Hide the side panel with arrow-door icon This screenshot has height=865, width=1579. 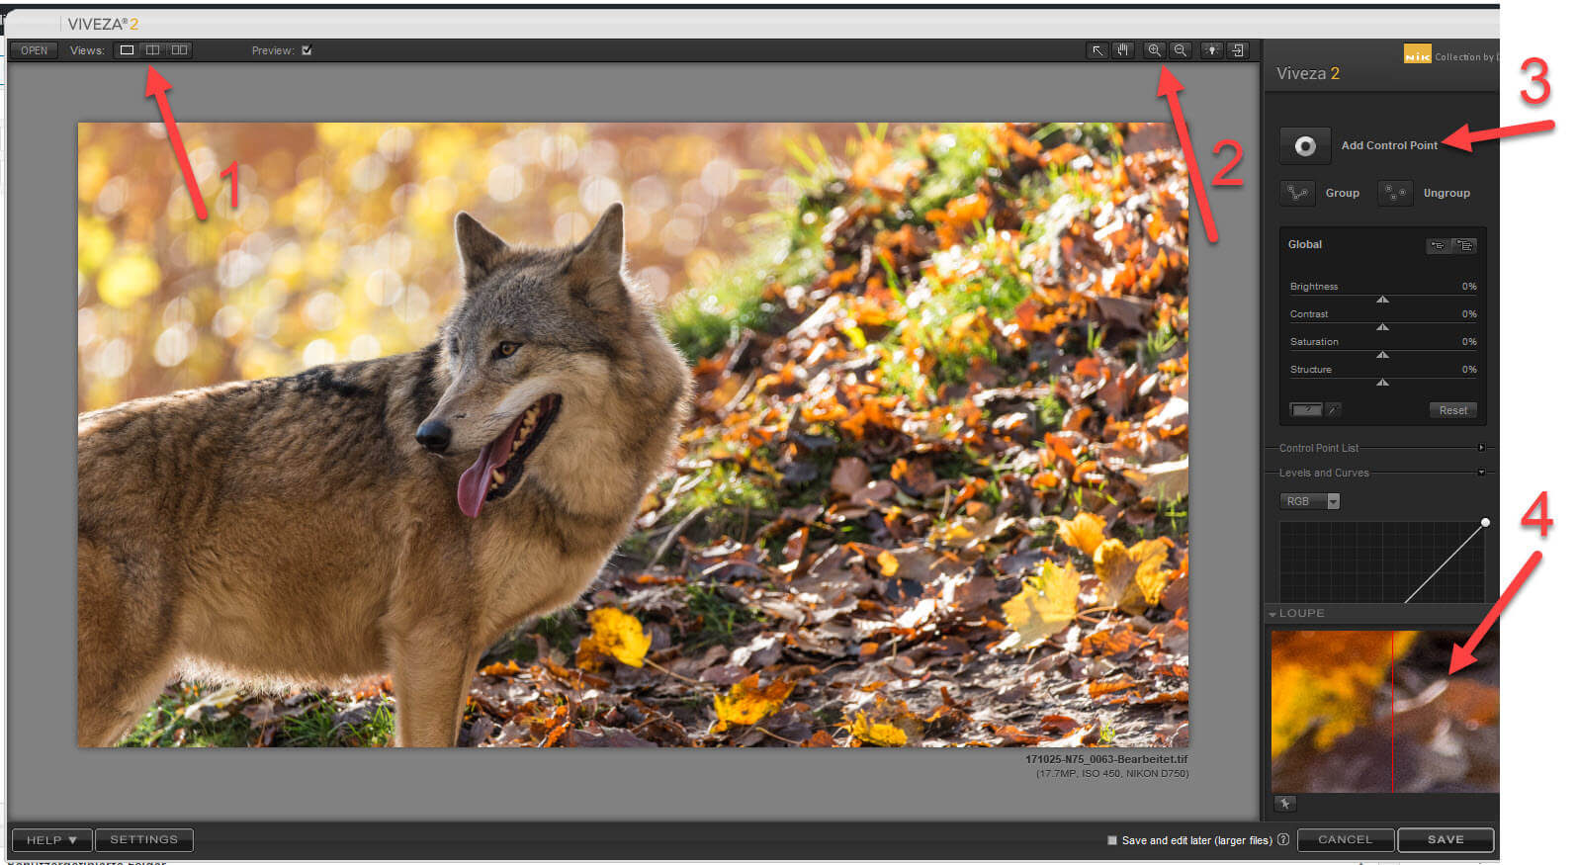coord(1237,50)
